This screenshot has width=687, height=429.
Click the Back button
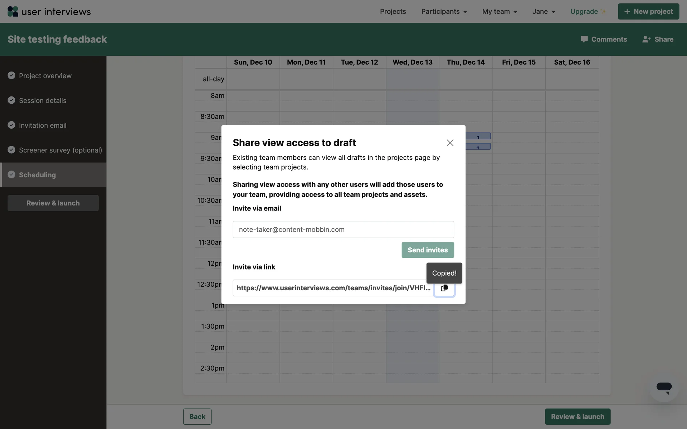point(197,416)
